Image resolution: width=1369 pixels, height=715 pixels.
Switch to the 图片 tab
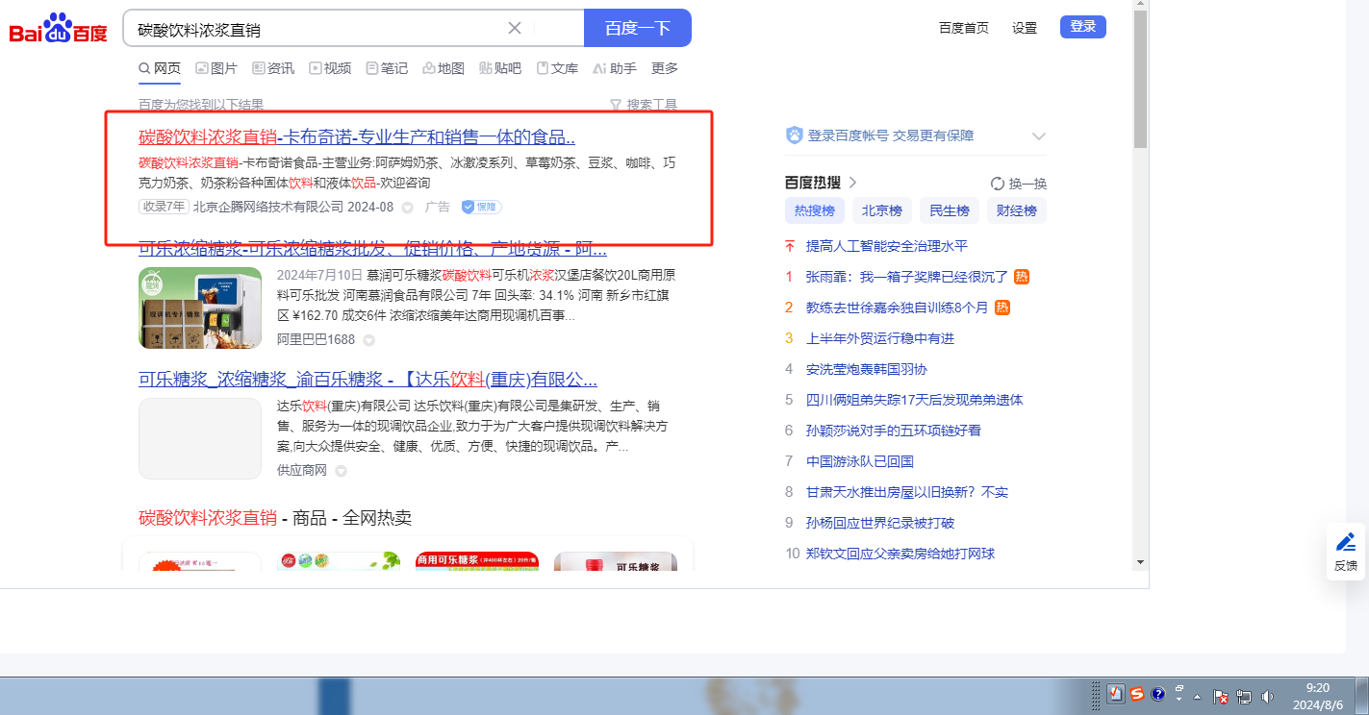coord(216,68)
